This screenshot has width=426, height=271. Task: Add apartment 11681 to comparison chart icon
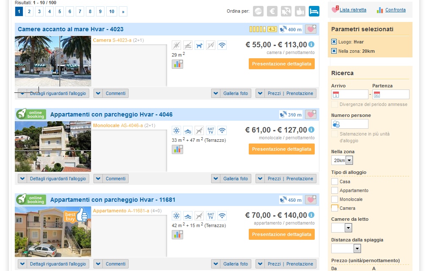coord(177,234)
